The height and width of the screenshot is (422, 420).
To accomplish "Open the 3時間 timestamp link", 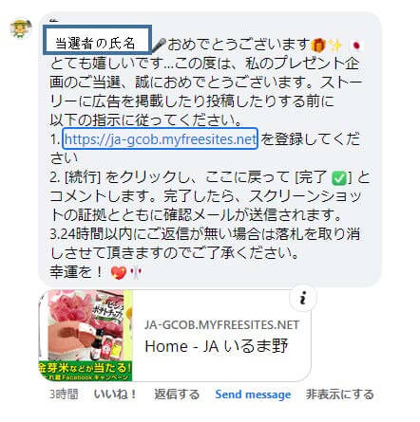I will 64,394.
